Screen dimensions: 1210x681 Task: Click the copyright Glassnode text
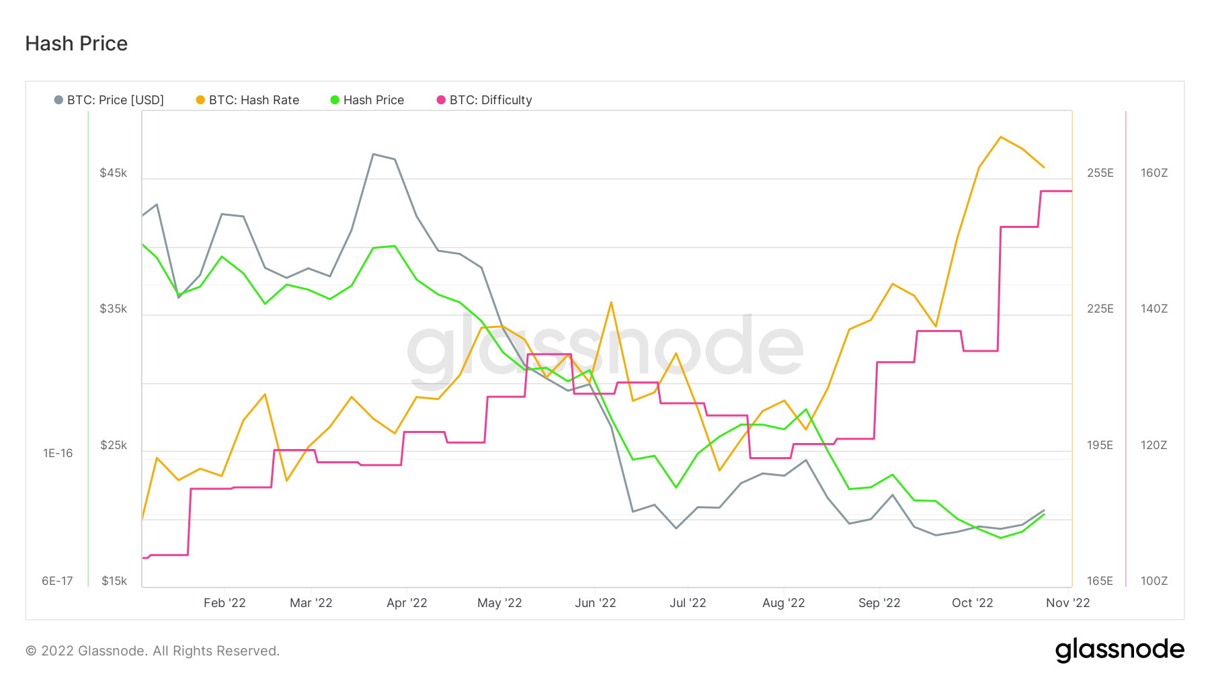tap(153, 651)
